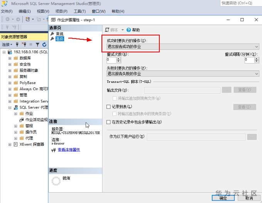Click the navigate back toolbar arrow

(7, 19)
